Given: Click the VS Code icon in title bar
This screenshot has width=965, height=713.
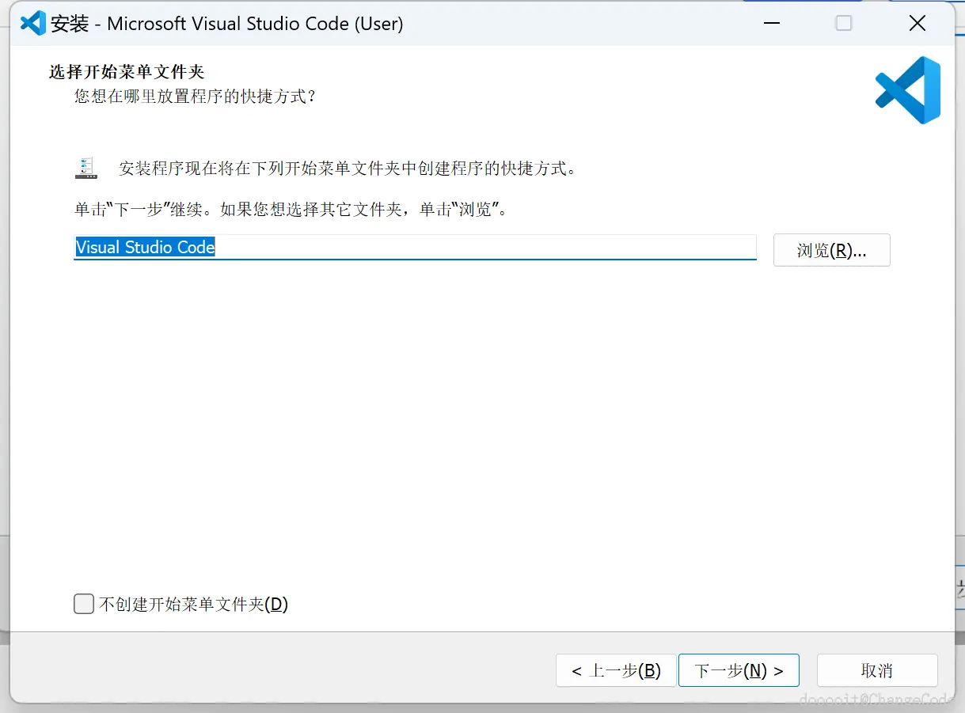Looking at the screenshot, I should point(33,23).
